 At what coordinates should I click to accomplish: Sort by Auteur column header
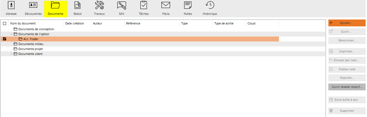tap(108, 24)
